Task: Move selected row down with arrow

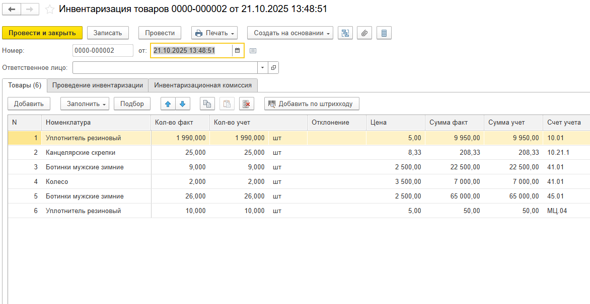Action: pyautogui.click(x=182, y=104)
